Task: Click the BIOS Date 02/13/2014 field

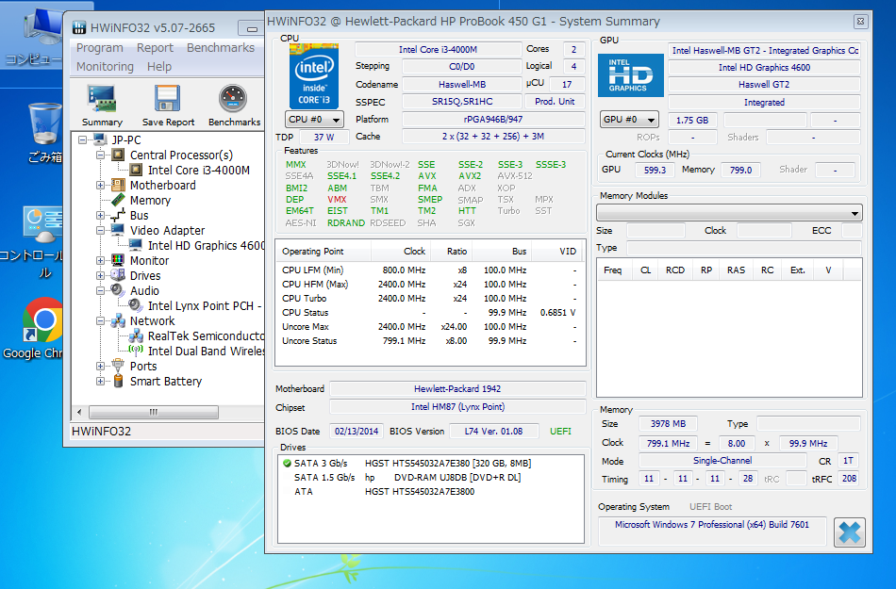Action: [x=357, y=431]
